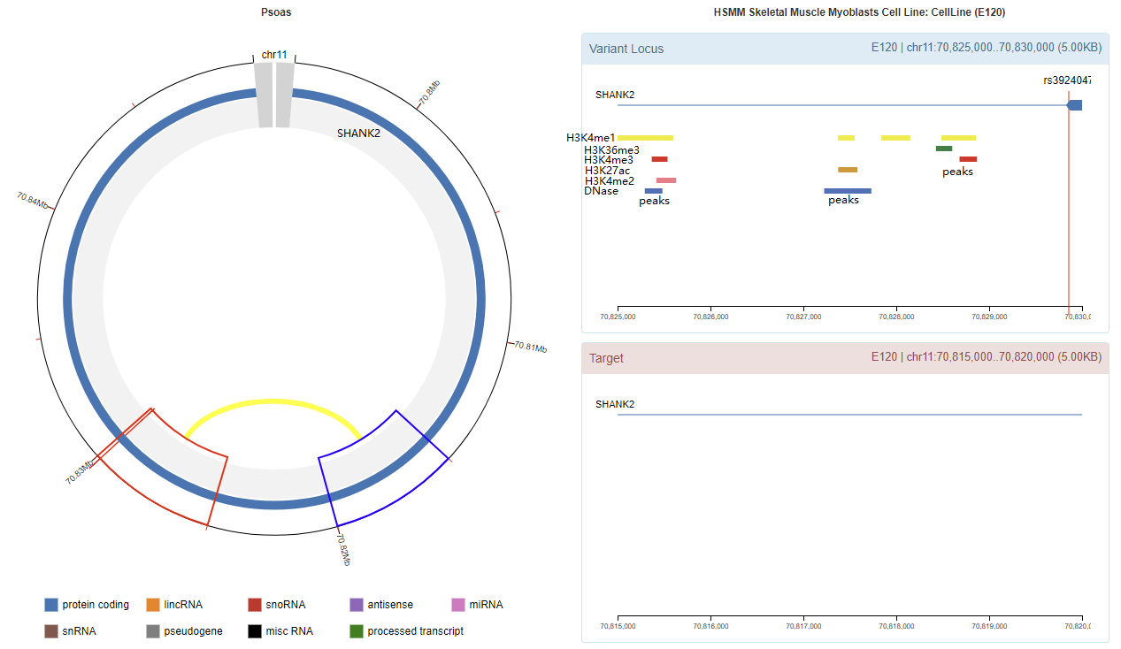This screenshot has width=1121, height=649.
Task: Click the H3K4me2 track label
Action: [610, 181]
